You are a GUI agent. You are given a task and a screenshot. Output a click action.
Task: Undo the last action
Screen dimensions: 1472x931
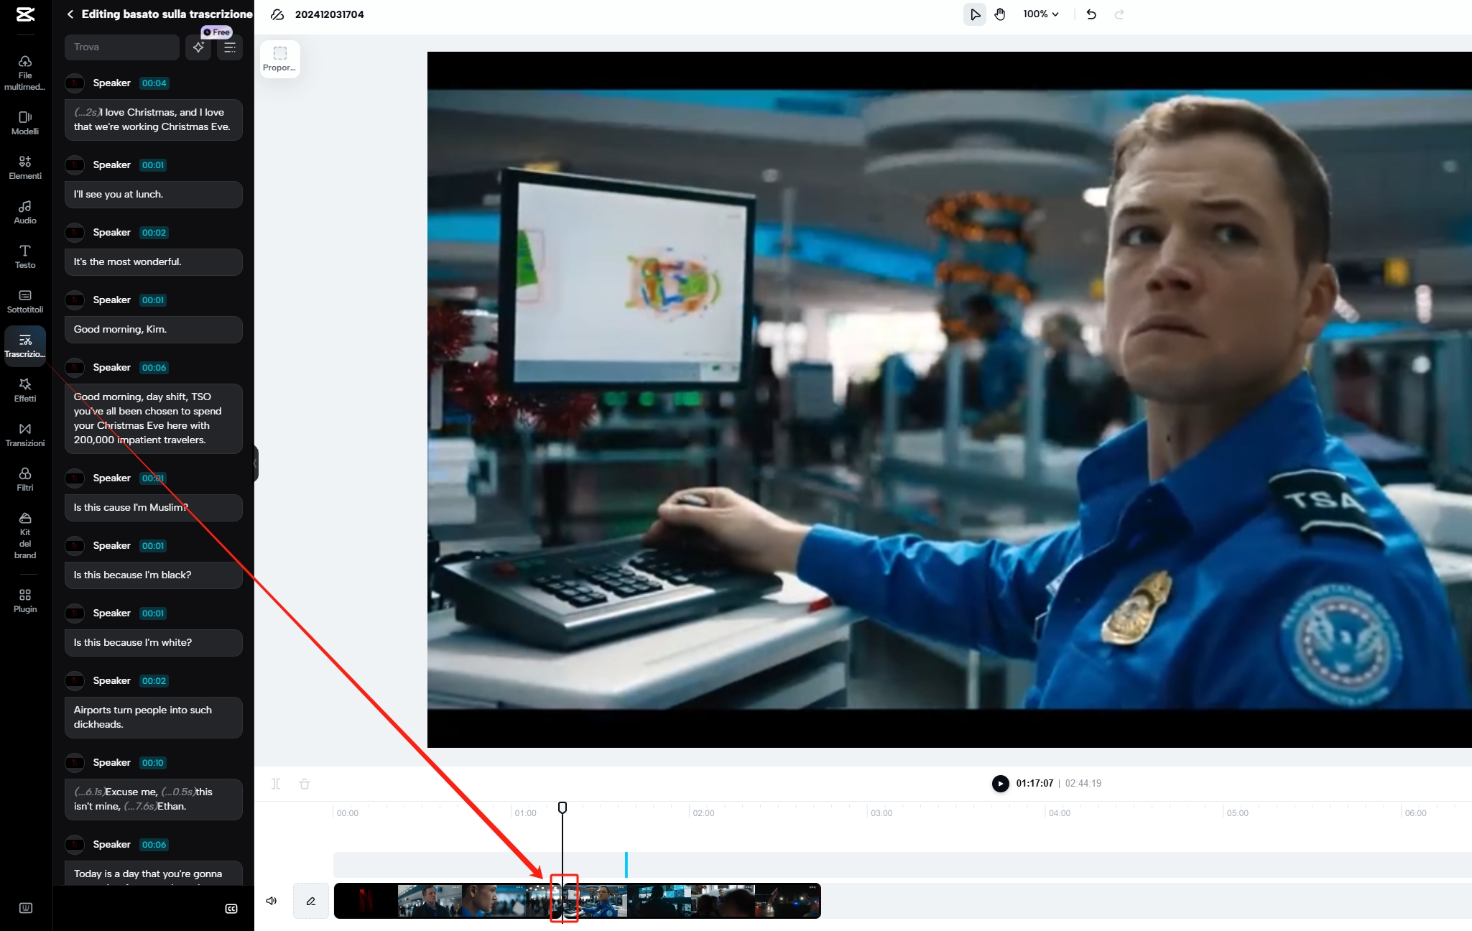1091,14
